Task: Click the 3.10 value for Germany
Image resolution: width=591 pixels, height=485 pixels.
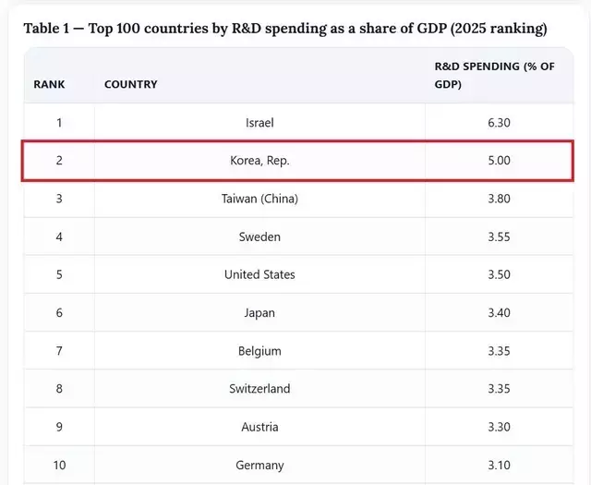Action: (x=499, y=465)
